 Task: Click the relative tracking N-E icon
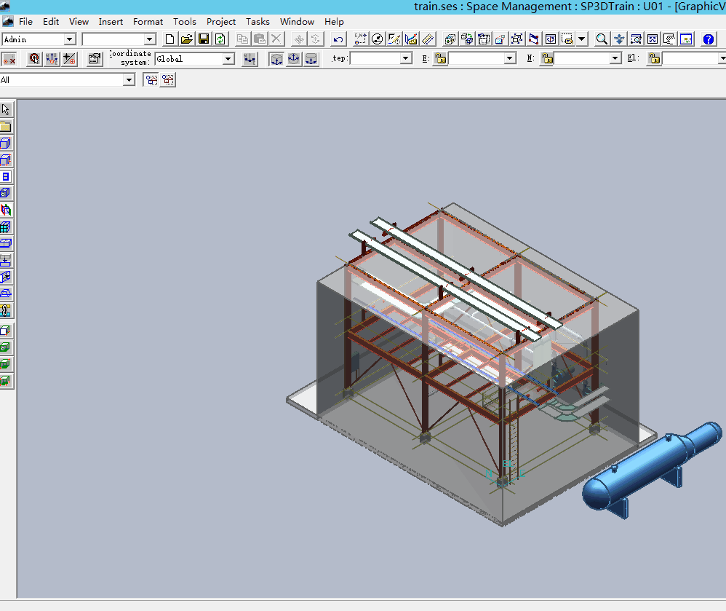point(250,59)
